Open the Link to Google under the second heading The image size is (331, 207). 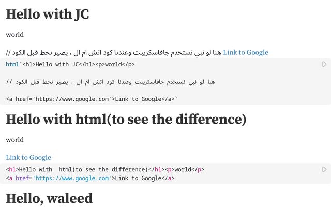(28, 157)
